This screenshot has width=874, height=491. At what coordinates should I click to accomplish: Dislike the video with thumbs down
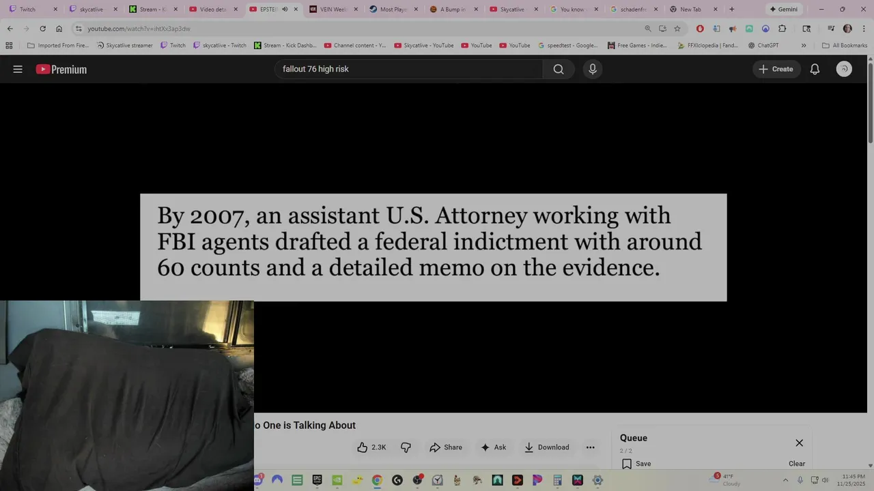pyautogui.click(x=406, y=447)
